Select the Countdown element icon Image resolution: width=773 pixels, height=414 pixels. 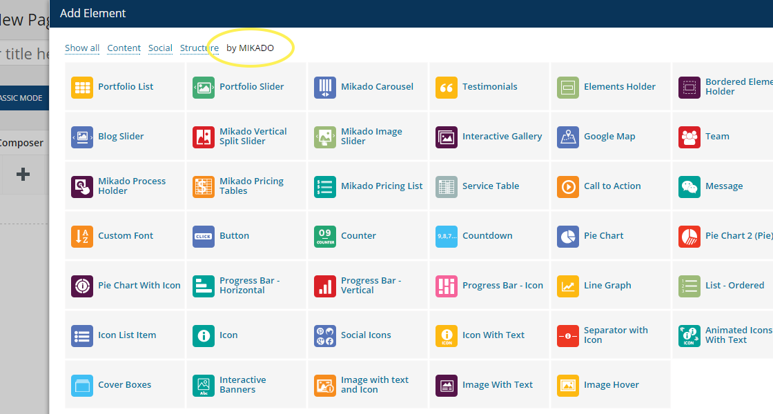click(447, 236)
